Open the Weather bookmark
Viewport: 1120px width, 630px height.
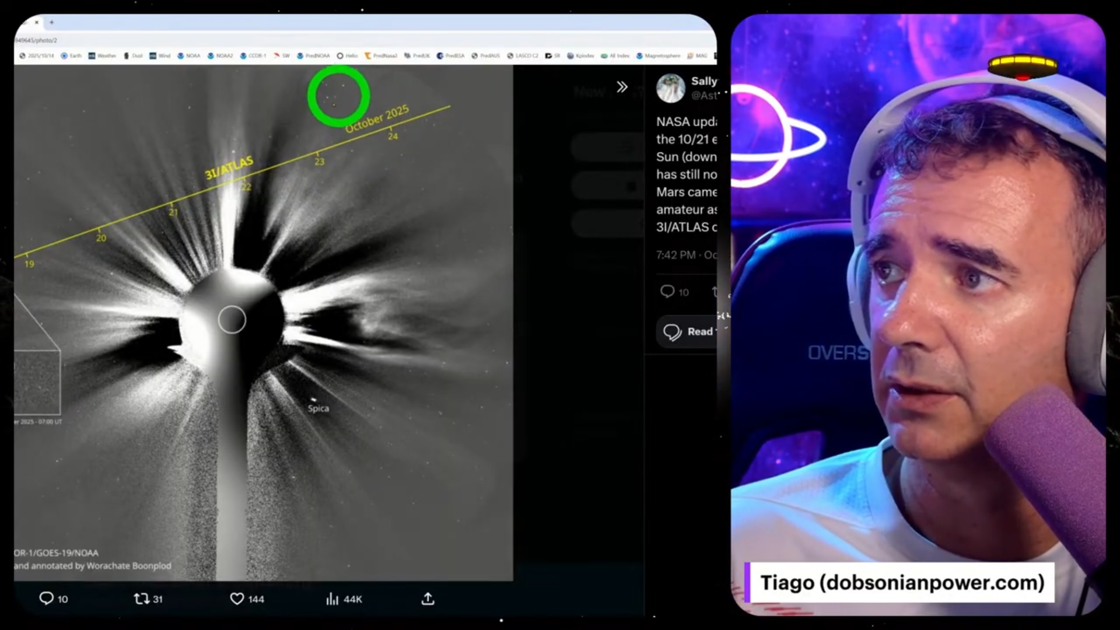coord(103,56)
